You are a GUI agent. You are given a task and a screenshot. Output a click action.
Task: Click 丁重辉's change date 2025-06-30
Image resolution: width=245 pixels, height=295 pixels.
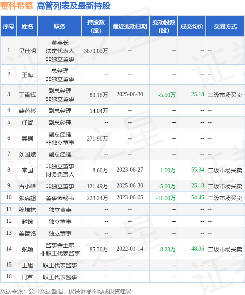(x=130, y=94)
